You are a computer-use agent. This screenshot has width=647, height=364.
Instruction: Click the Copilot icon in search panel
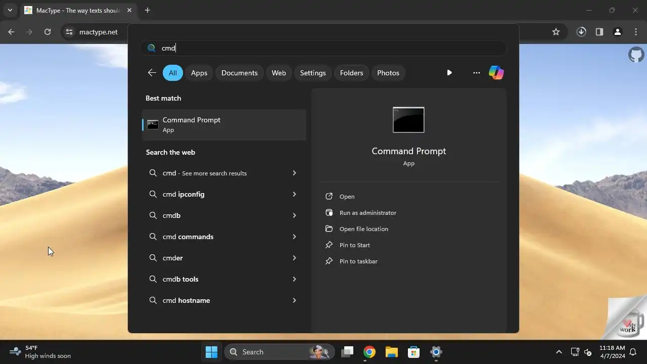pyautogui.click(x=496, y=73)
